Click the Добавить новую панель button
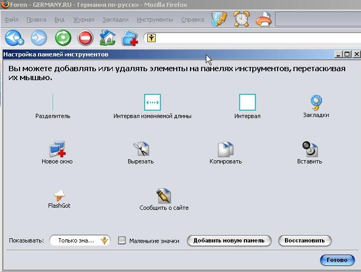Image resolution: width=361 pixels, height=272 pixels. coord(229,241)
